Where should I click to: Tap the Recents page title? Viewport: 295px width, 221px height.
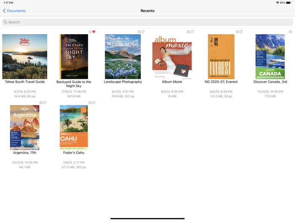point(147,11)
